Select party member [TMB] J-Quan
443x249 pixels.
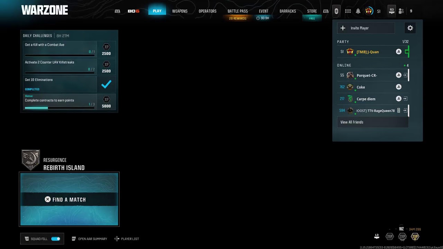tap(373, 52)
